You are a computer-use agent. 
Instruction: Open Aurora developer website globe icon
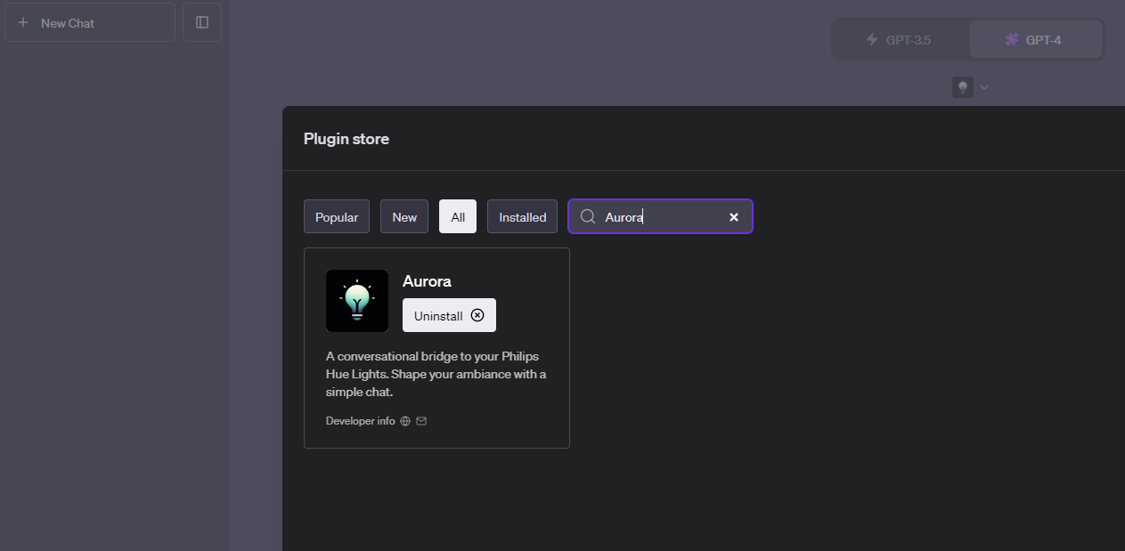click(405, 421)
